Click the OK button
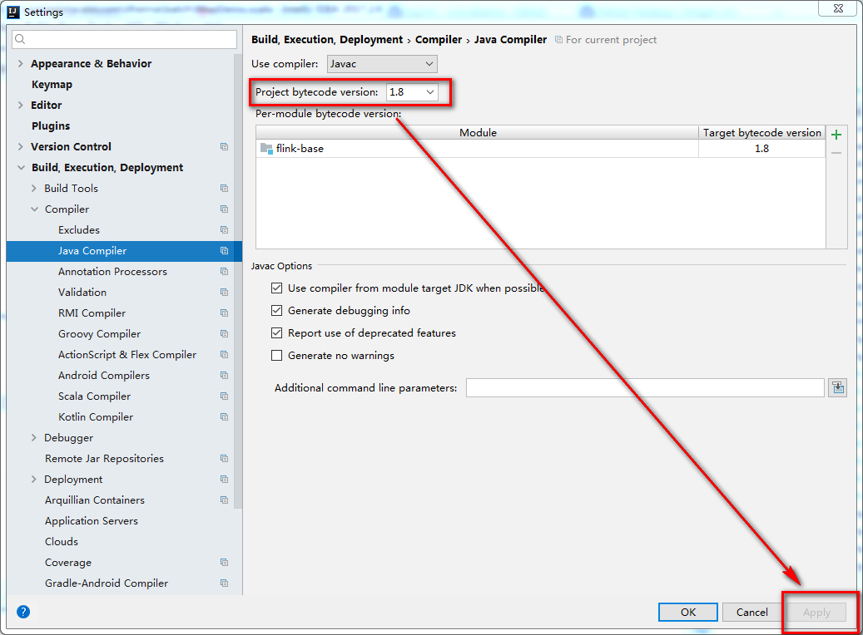The image size is (863, 635). pos(687,612)
